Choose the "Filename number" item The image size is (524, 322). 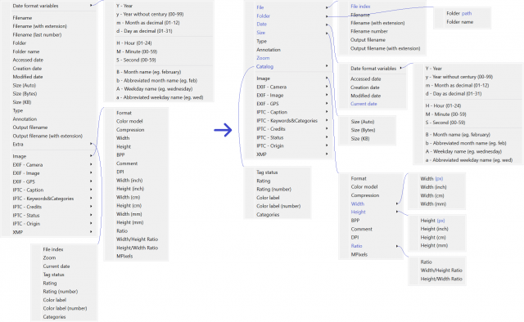click(x=369, y=31)
